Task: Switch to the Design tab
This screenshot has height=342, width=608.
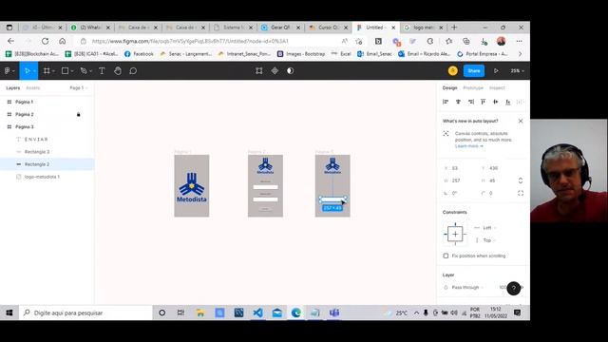Action: coord(449,88)
